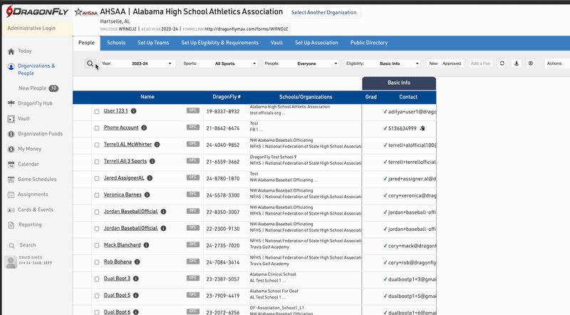Click the copy icon next to phone 5126634999

[423, 128]
